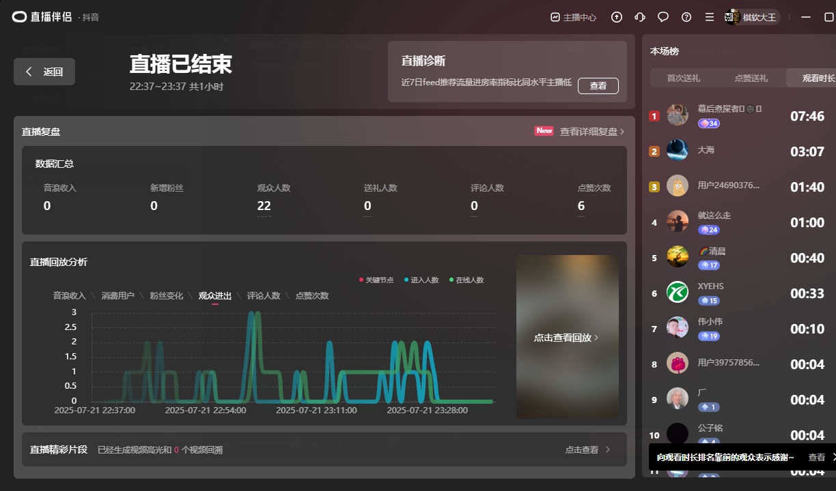Click avatar of viewer XYEHS
This screenshot has width=836, height=491.
click(678, 293)
